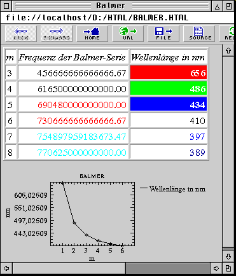Click the m value 4 cell

click(x=11, y=89)
